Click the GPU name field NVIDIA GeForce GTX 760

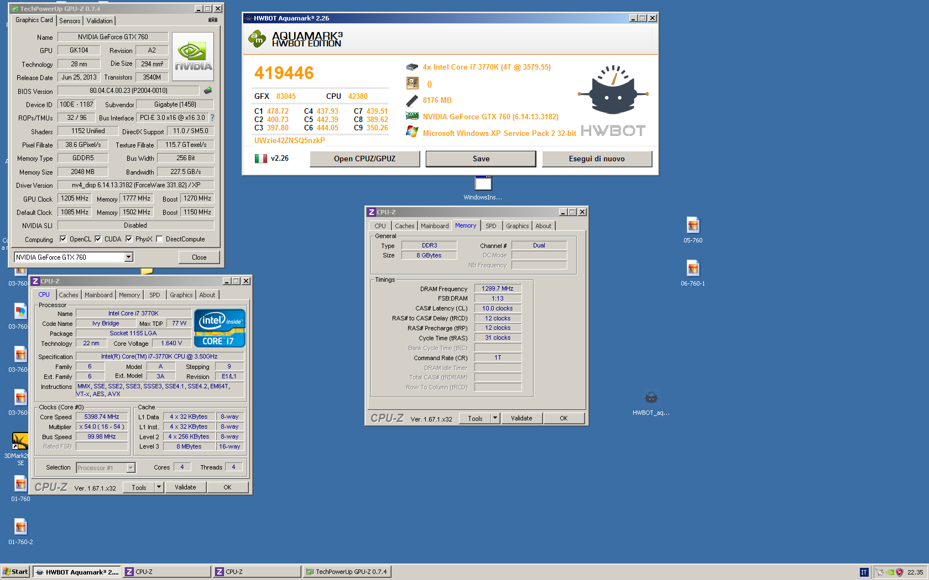tap(113, 37)
